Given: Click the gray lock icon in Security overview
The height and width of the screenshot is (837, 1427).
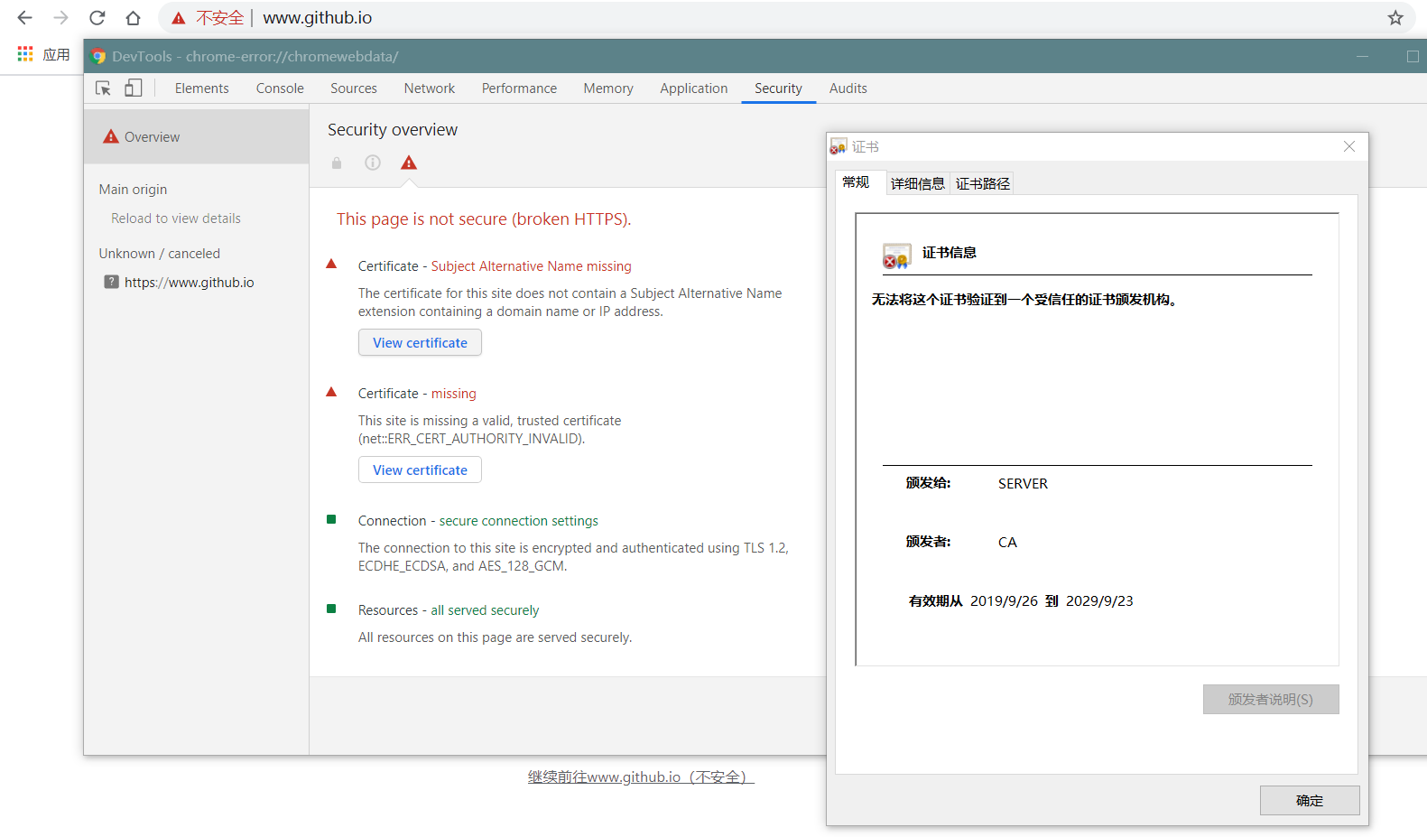Looking at the screenshot, I should click(337, 163).
